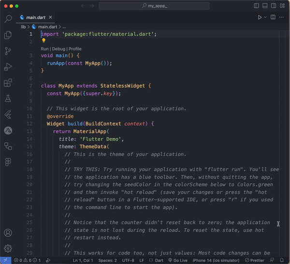
Task: Click the lib breadcrumb folder
Action: point(23,27)
